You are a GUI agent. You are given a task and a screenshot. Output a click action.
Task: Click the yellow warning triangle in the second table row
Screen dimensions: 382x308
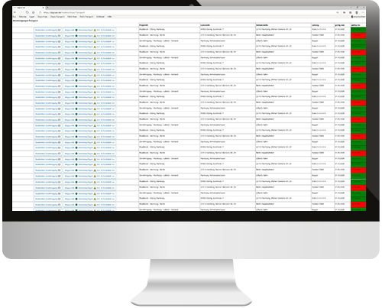(x=95, y=36)
